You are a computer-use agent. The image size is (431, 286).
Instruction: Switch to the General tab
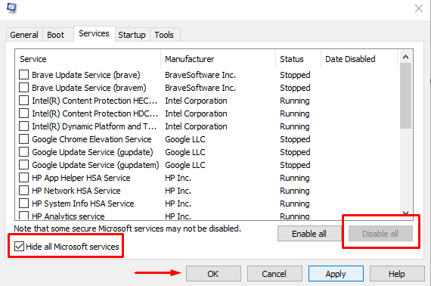click(x=24, y=35)
